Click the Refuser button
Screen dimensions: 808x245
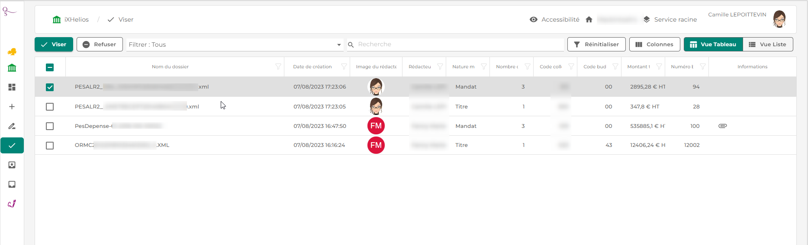100,45
